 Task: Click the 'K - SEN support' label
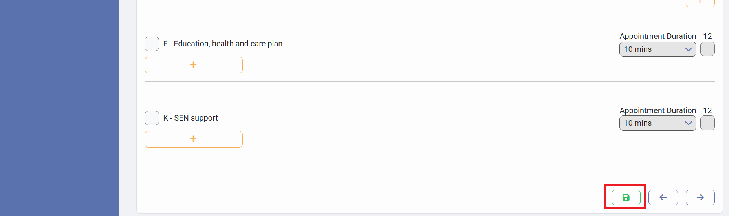tap(190, 118)
